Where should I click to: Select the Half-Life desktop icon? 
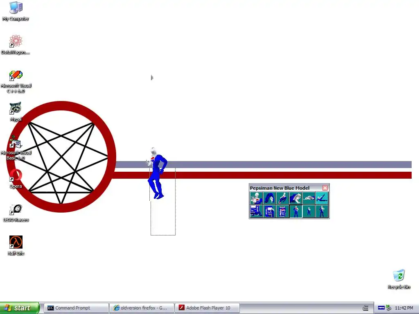tap(16, 246)
